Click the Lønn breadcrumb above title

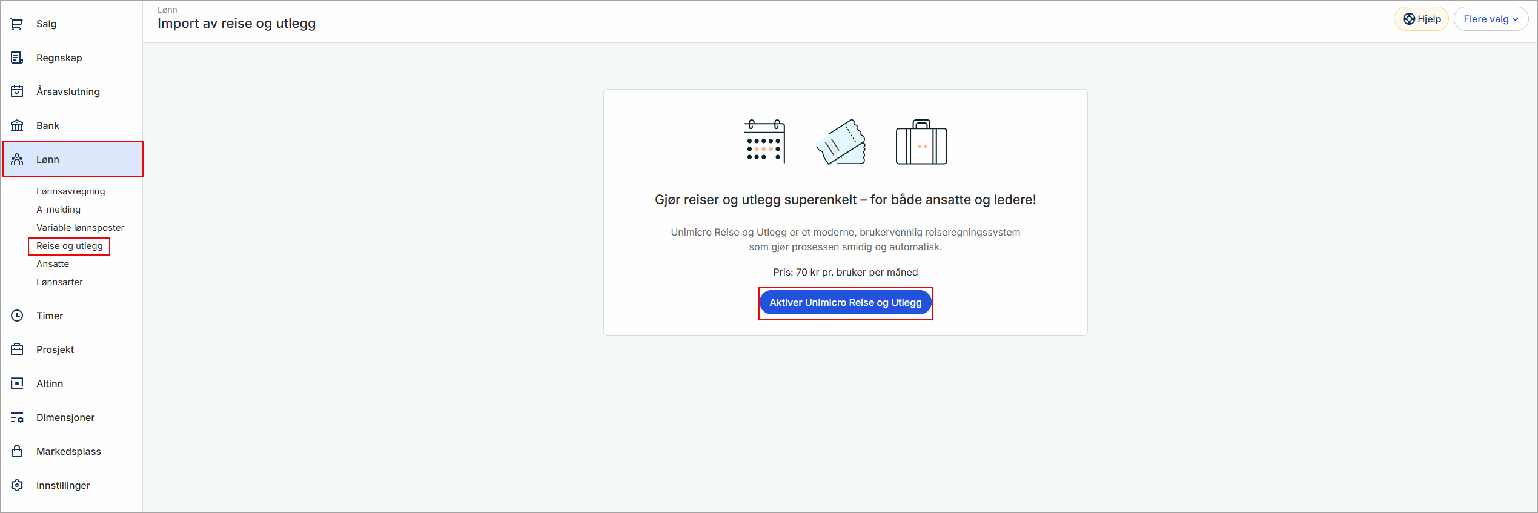167,10
